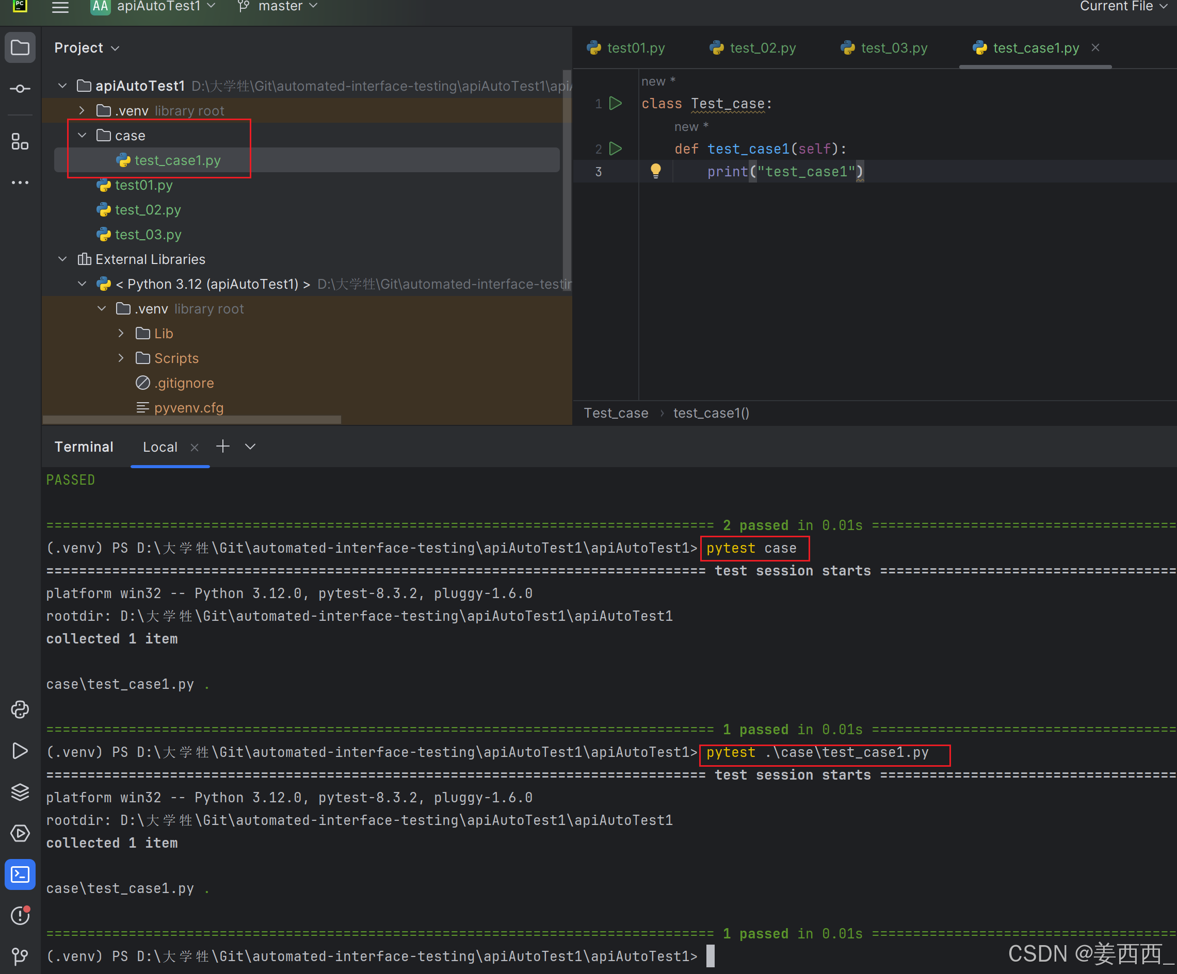Open the Services tool window

pyautogui.click(x=20, y=833)
